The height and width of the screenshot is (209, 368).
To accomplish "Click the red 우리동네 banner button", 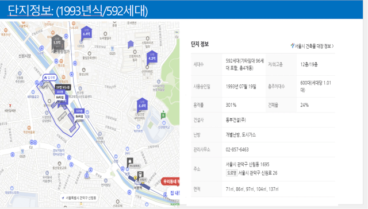I will [171, 181].
